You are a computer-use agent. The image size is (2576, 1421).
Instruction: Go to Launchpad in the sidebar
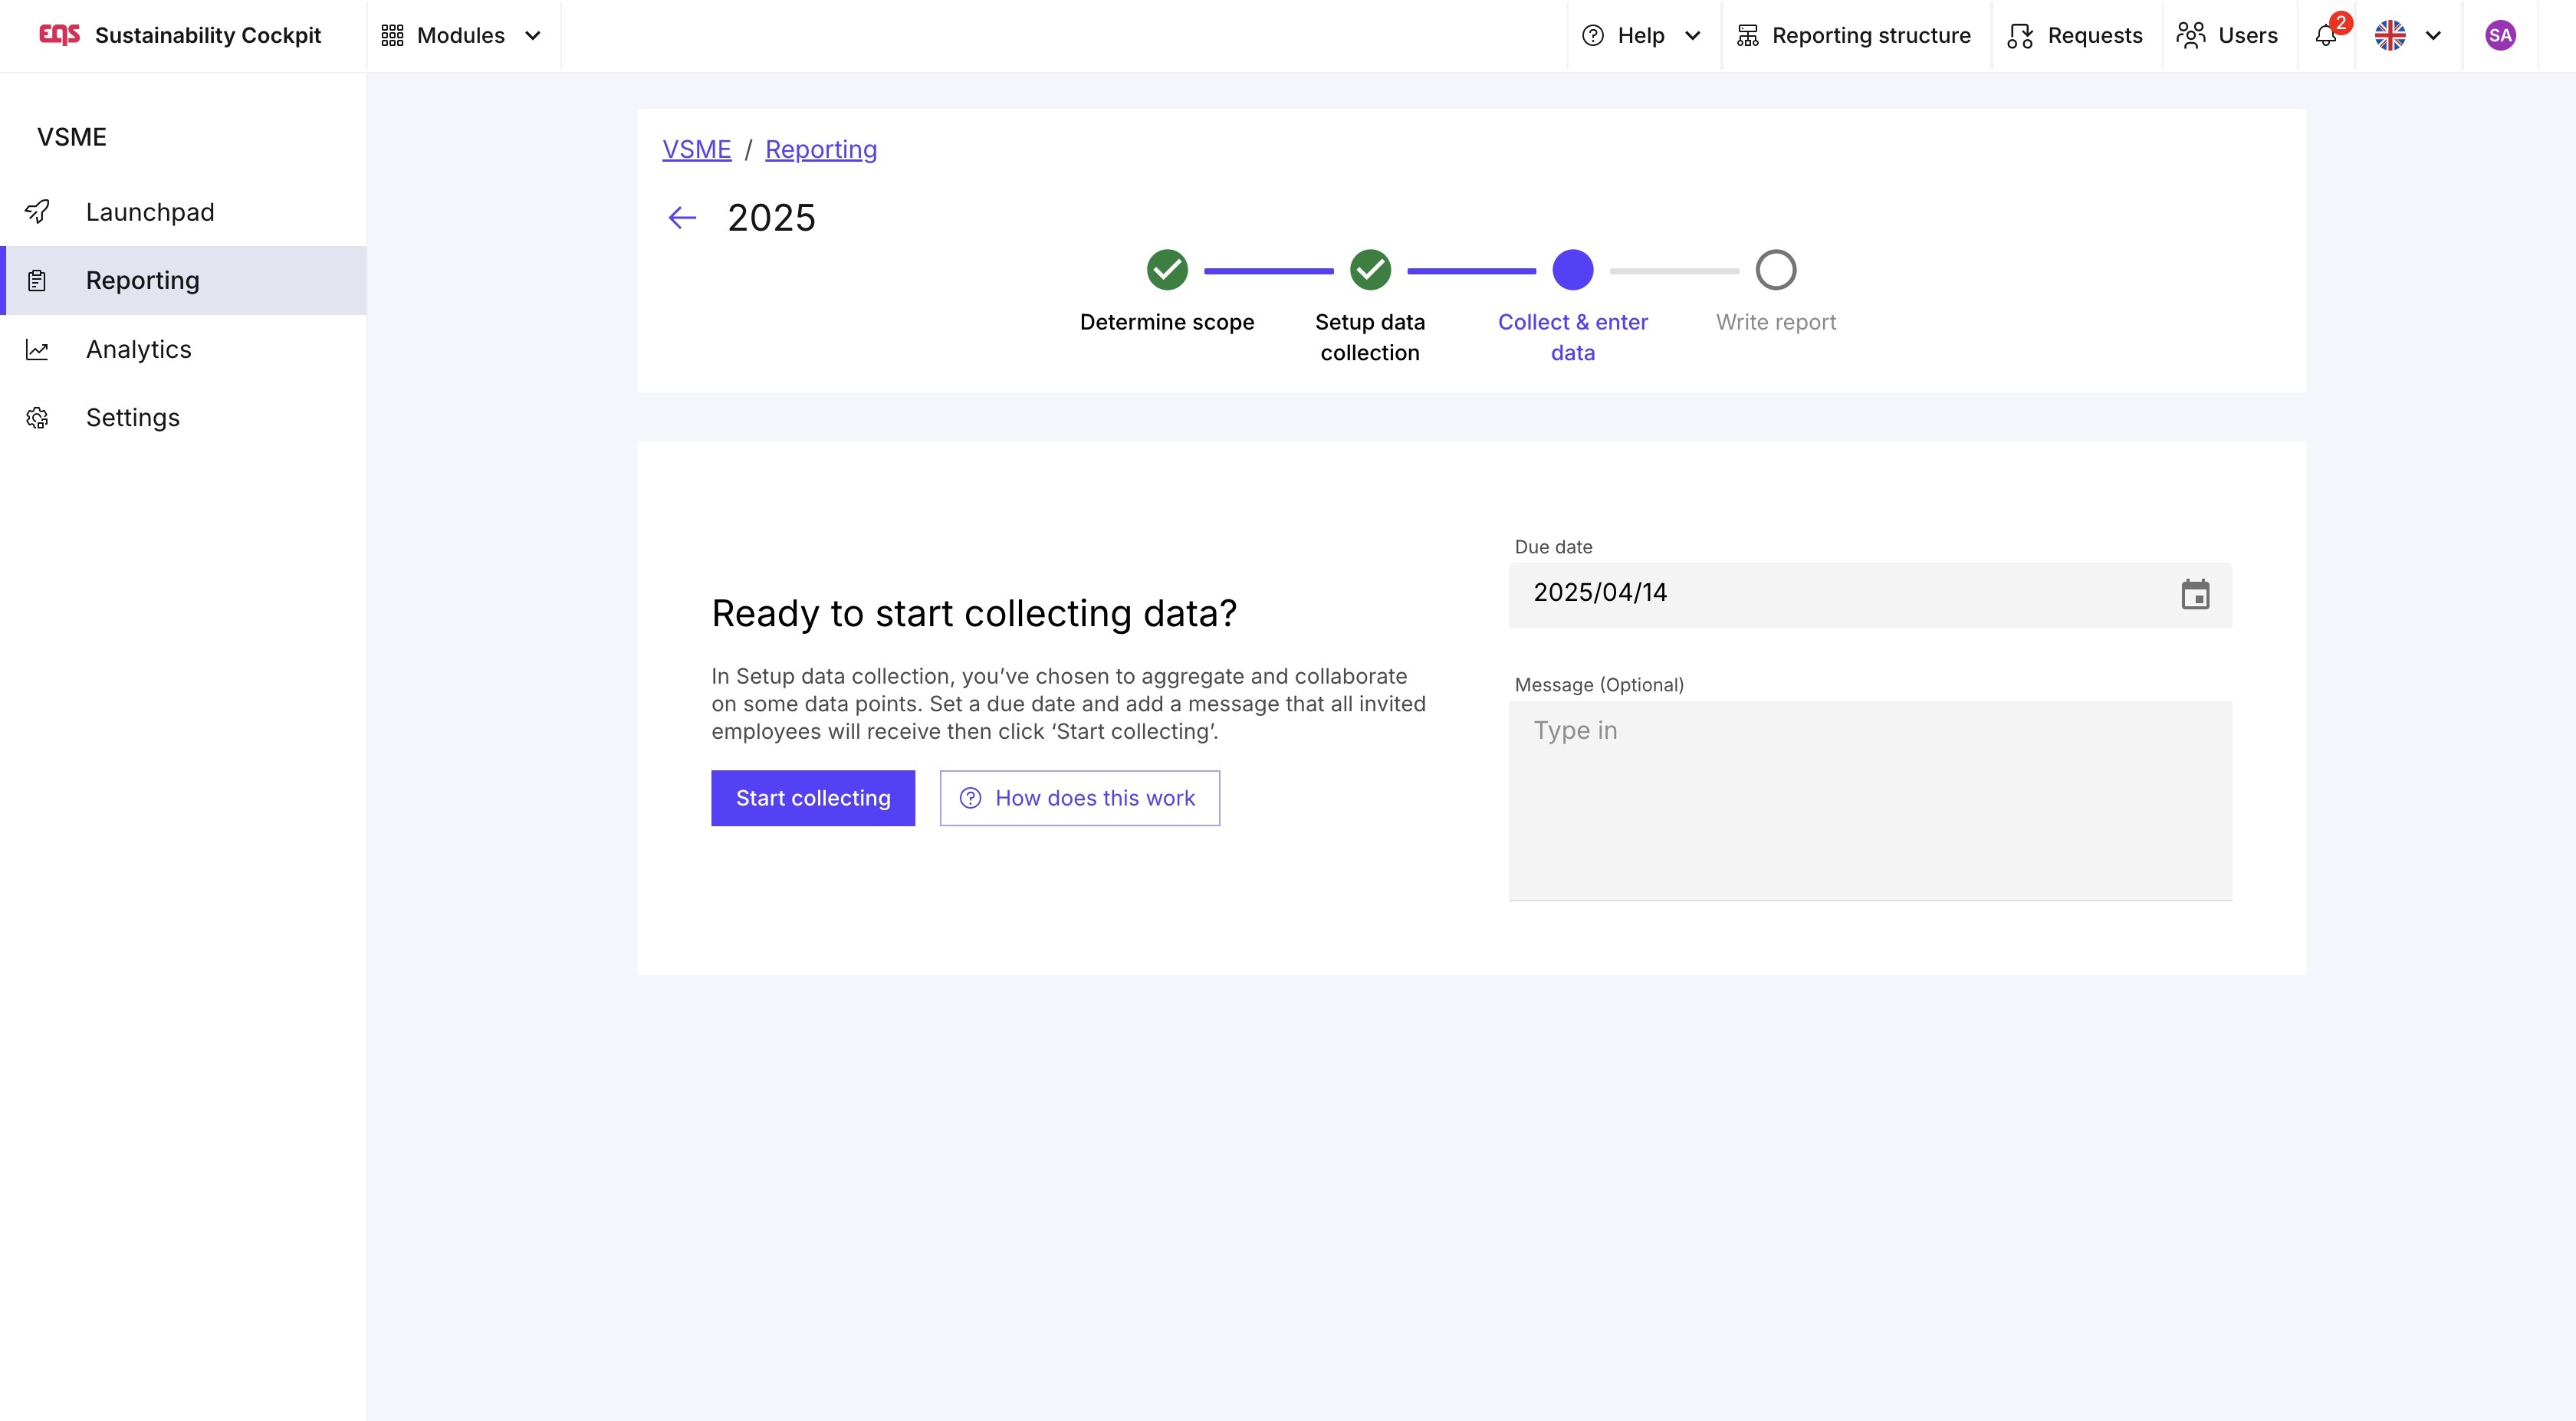[150, 212]
